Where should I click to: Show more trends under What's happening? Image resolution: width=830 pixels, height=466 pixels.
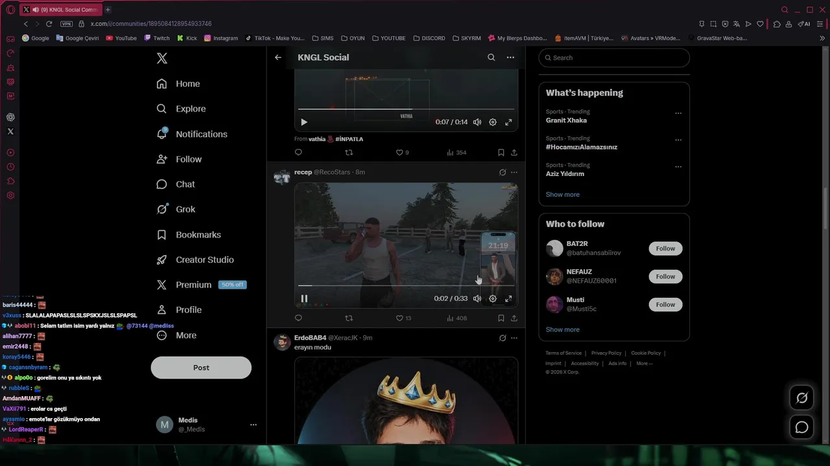tap(563, 195)
